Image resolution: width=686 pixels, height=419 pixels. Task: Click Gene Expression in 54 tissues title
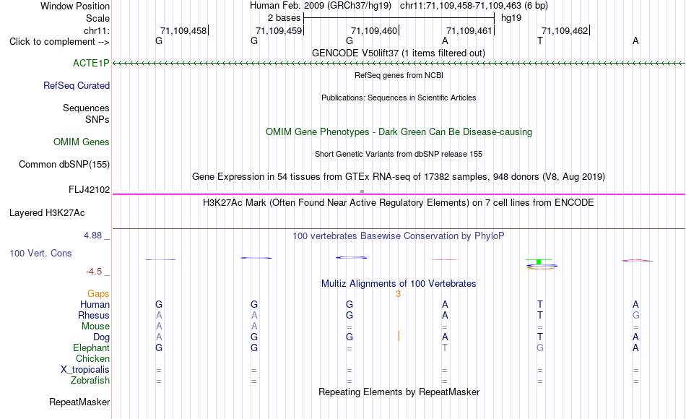tap(399, 176)
